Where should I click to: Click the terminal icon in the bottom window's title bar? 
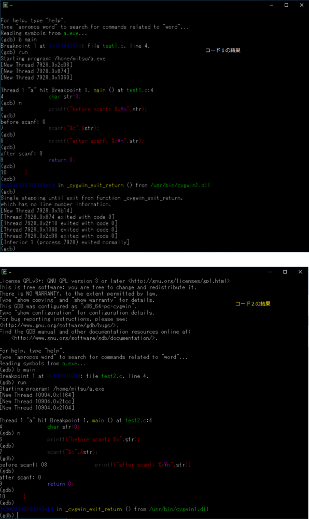tap(4, 272)
